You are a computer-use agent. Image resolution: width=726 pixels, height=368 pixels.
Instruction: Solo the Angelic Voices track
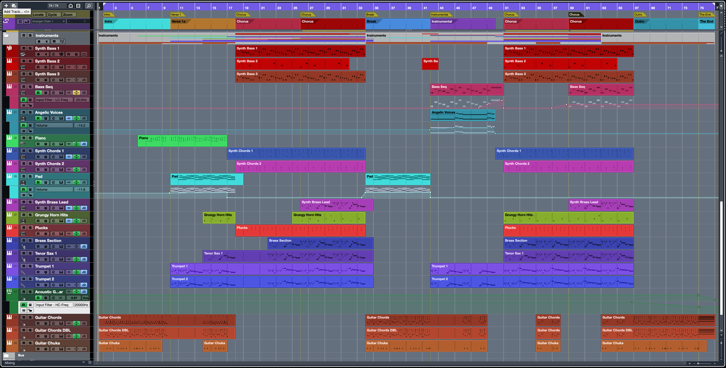(30, 112)
